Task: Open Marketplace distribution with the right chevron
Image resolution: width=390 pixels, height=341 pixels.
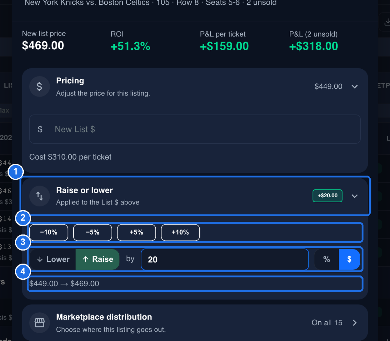Action: [x=354, y=323]
